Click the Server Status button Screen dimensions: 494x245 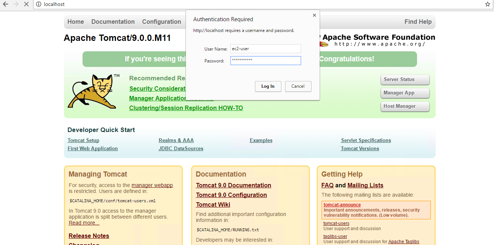click(x=405, y=80)
